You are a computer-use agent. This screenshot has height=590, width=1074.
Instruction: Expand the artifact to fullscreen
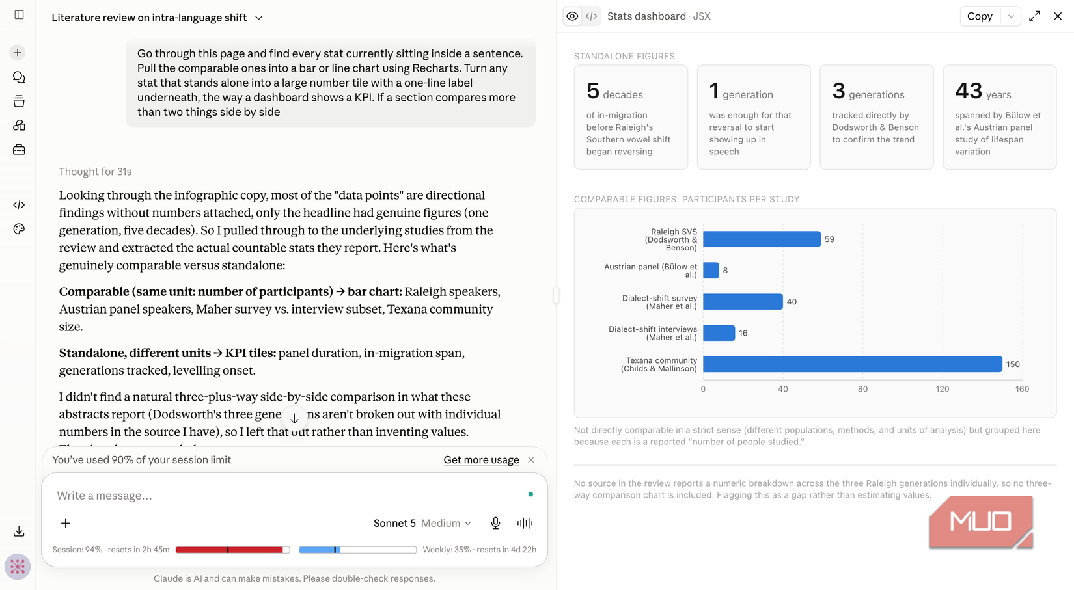coord(1034,16)
